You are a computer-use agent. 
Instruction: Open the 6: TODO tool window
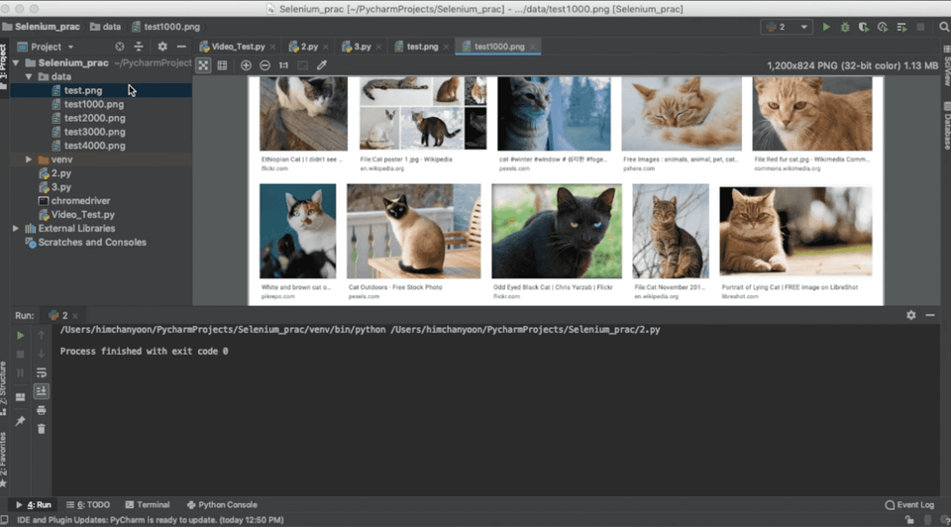tap(88, 504)
